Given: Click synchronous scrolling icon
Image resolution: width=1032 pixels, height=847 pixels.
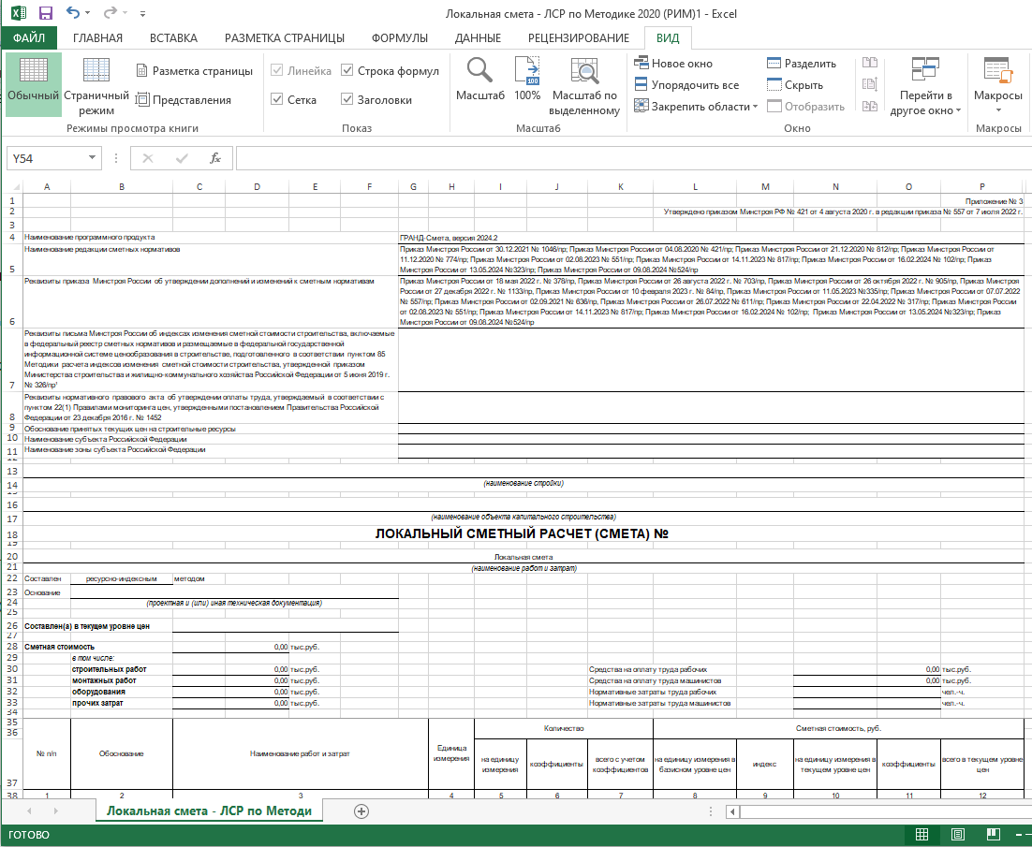Looking at the screenshot, I should [869, 84].
